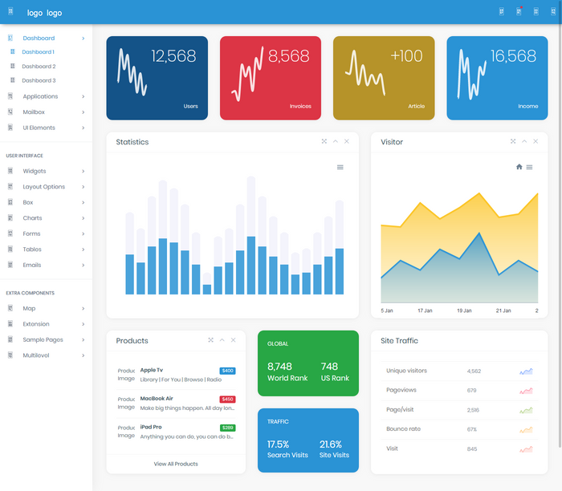The width and height of the screenshot is (562, 491).
Task: Click the Article +100 stat card
Action: 384,78
